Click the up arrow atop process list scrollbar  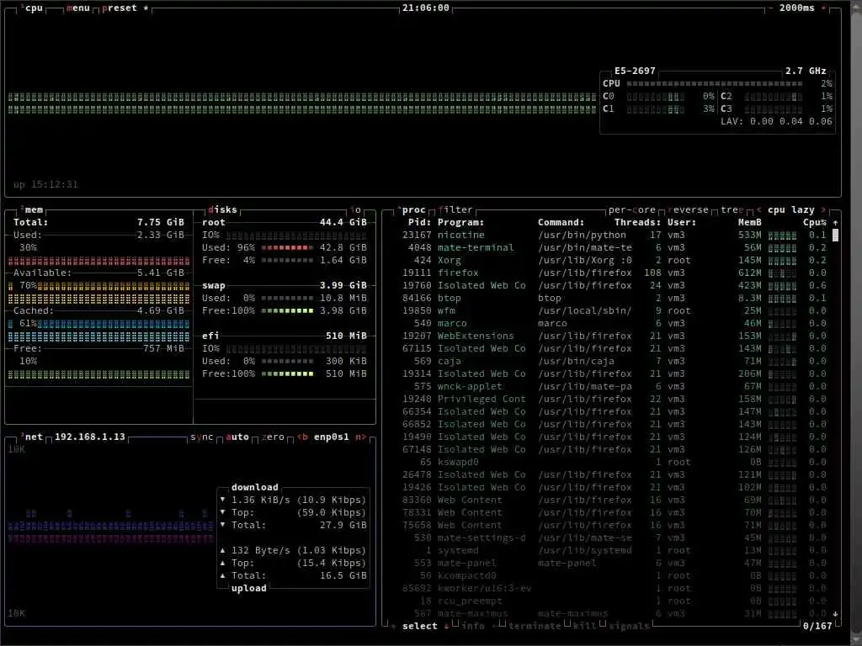(836, 223)
